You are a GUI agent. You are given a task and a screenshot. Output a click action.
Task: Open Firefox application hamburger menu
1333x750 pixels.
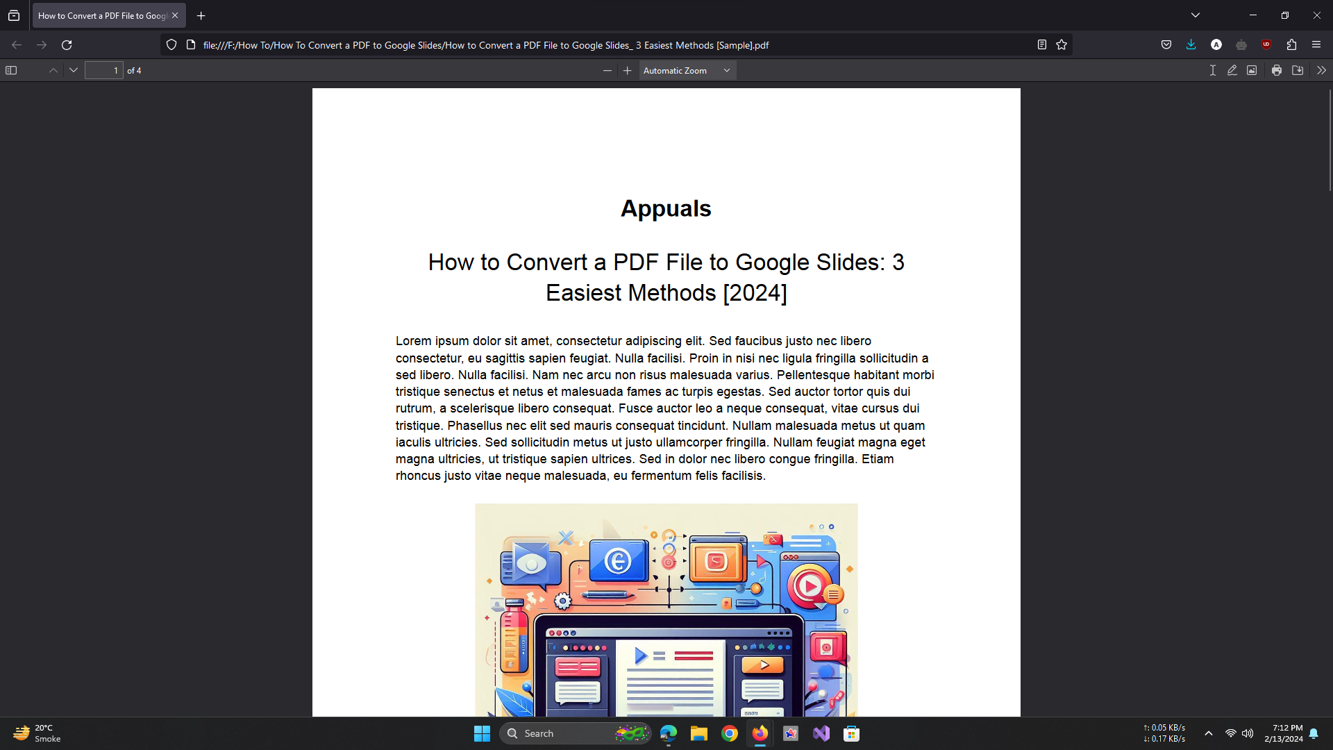point(1316,44)
